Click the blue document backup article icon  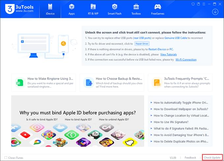pyautogui.click(x=89, y=83)
